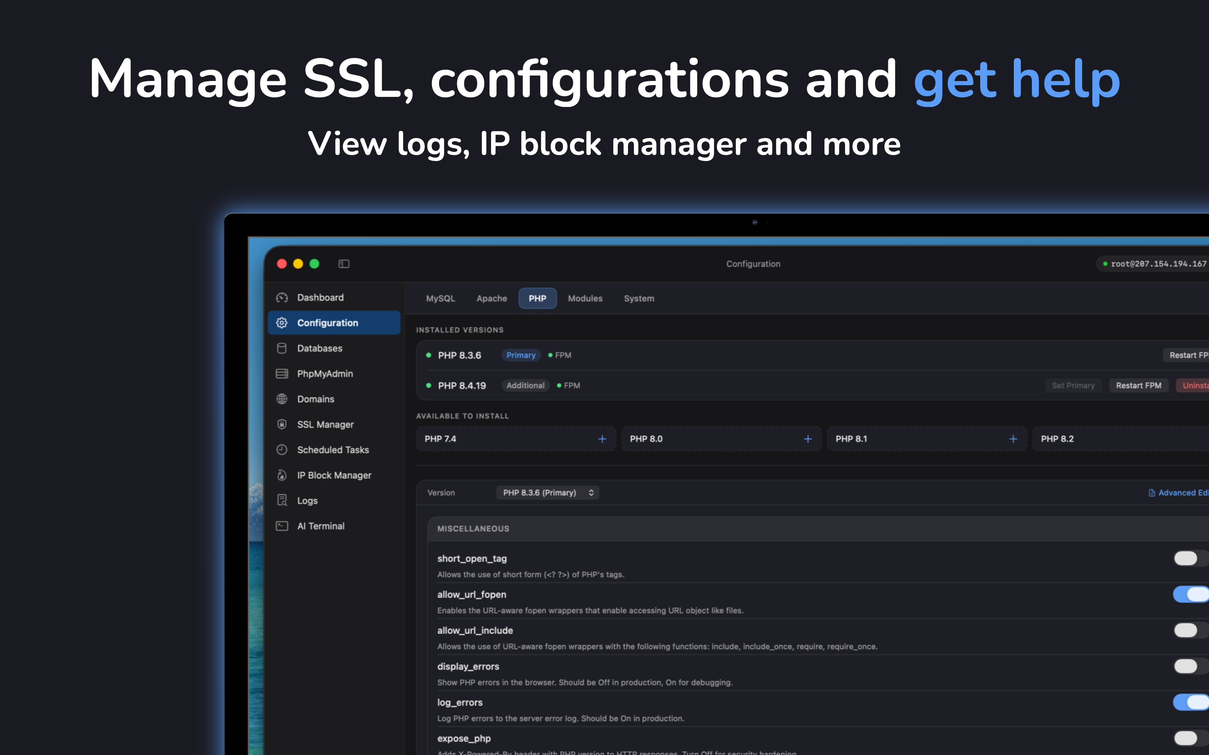The image size is (1209, 755).
Task: Click the Databases cylinder icon
Action: tap(282, 348)
